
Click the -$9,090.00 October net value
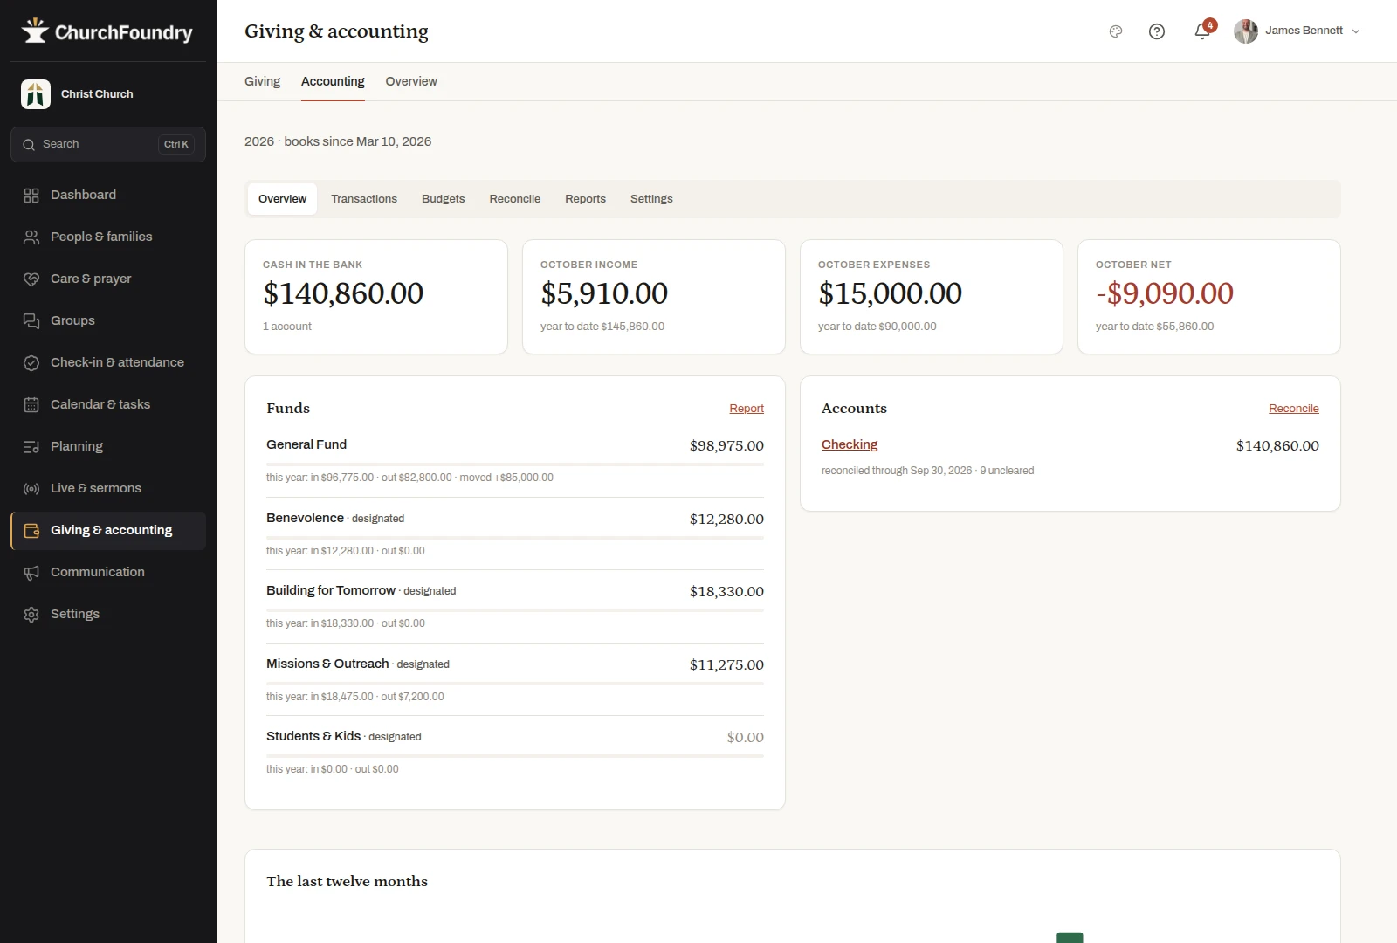pos(1165,293)
